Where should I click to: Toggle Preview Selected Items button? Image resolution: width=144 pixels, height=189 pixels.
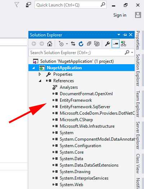point(116,44)
